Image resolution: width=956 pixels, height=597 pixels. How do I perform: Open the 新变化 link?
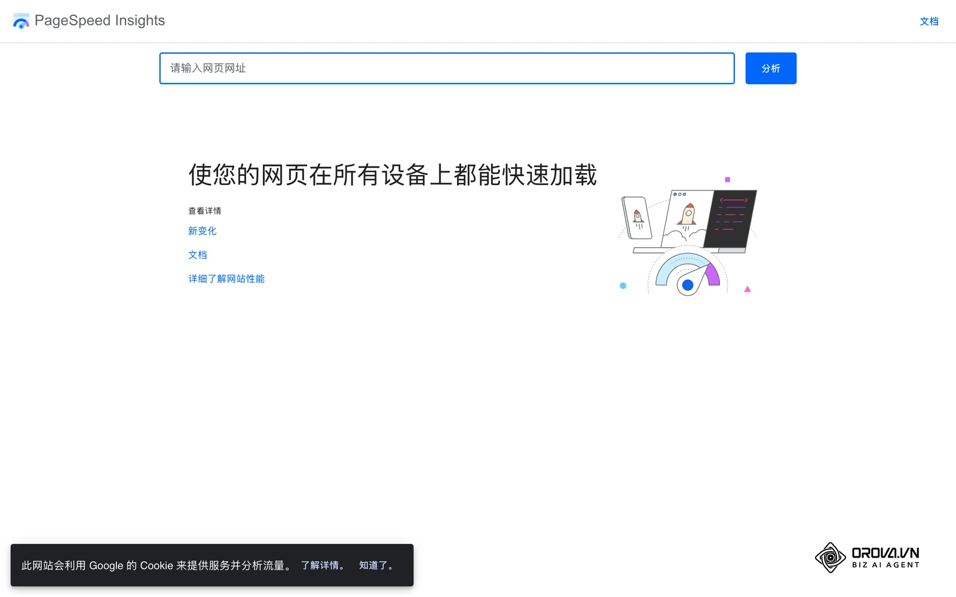tap(203, 231)
